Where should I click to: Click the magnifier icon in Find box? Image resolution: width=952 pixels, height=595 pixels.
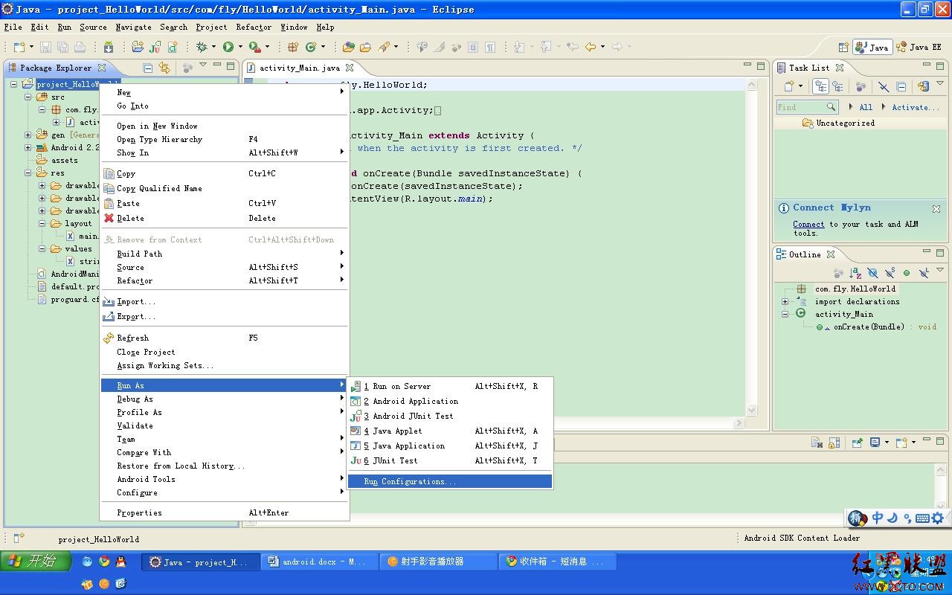[x=831, y=107]
